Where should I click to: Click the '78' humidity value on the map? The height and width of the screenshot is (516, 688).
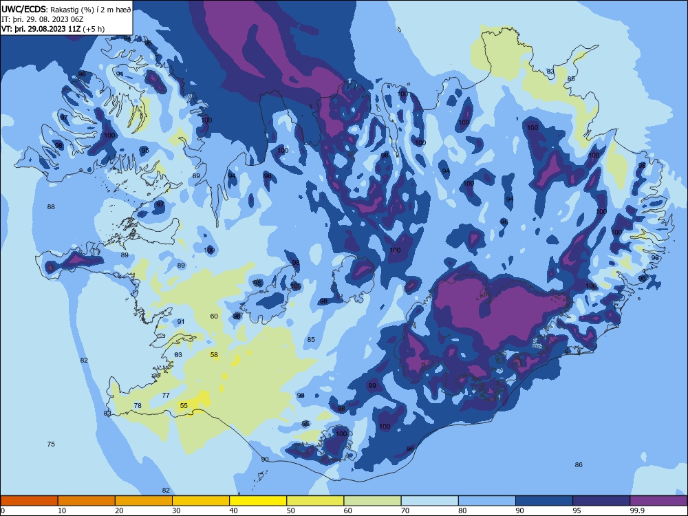point(138,405)
